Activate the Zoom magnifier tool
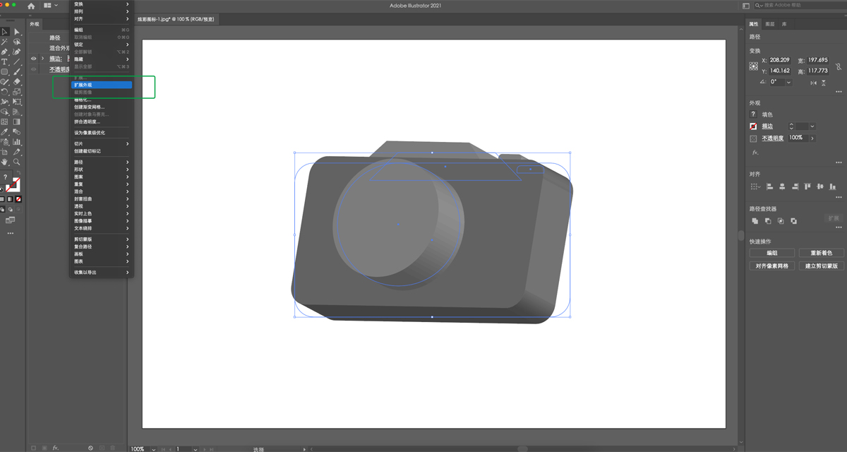Image resolution: width=847 pixels, height=452 pixels. [x=17, y=162]
